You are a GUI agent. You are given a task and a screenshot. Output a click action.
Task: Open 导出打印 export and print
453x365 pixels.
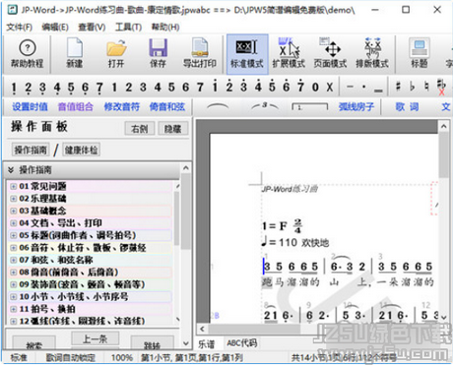[x=200, y=54]
